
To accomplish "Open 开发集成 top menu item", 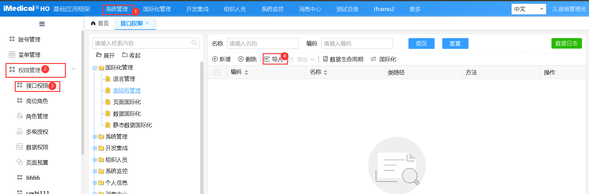I will (x=197, y=9).
